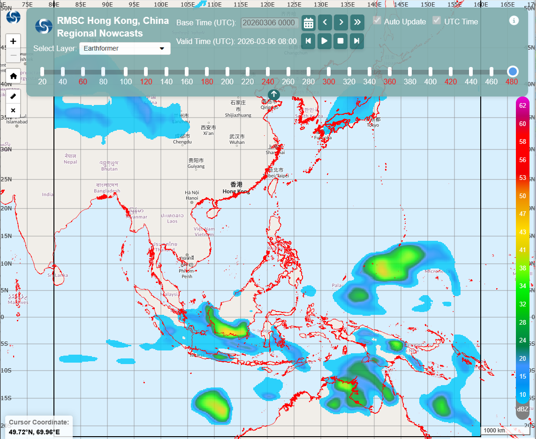Go to next base time

point(341,22)
